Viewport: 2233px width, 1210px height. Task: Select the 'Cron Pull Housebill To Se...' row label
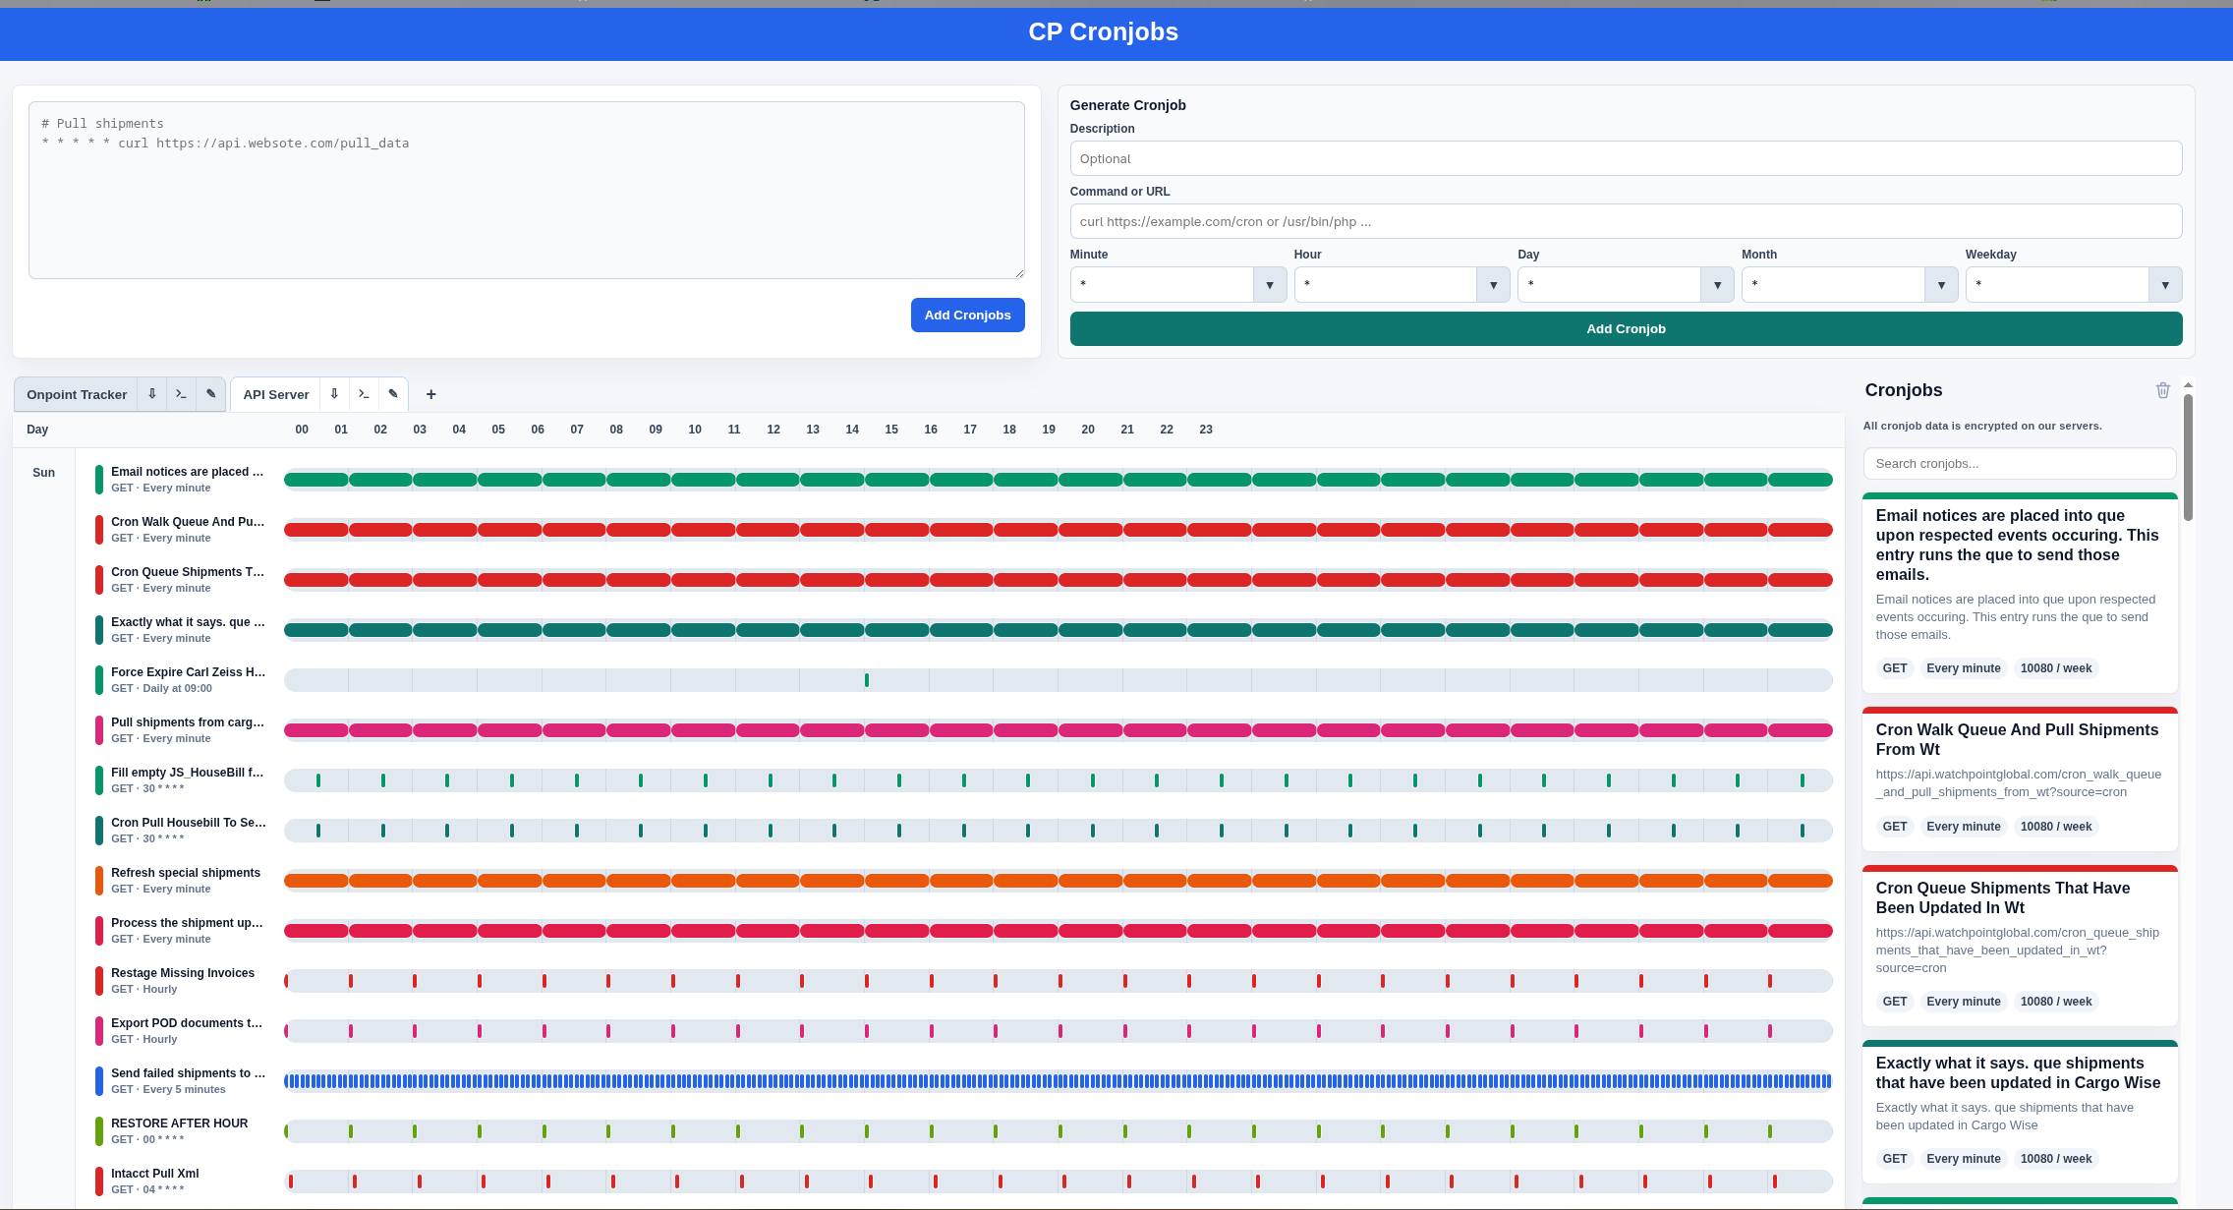(188, 823)
